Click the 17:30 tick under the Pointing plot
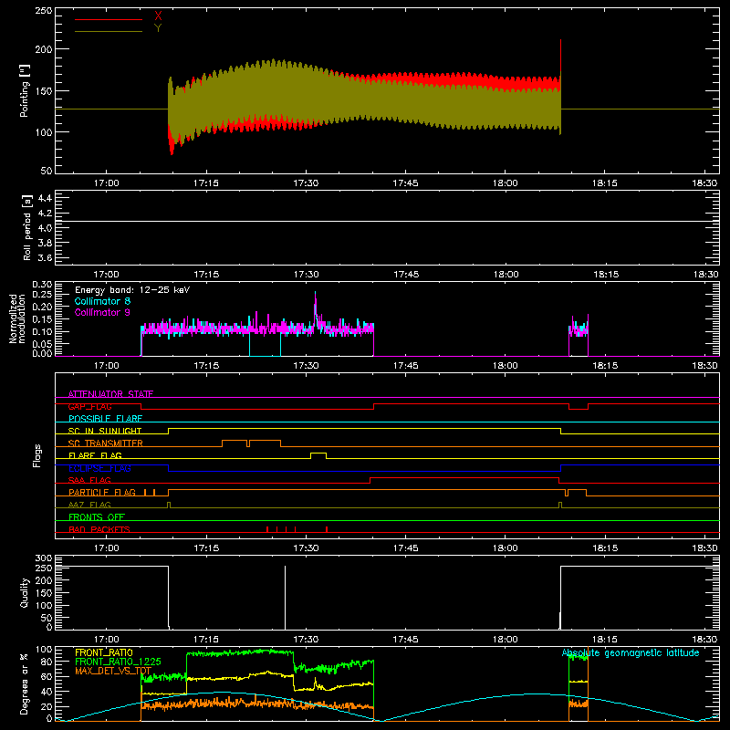Viewport: 730px width, 730px height. [x=306, y=183]
